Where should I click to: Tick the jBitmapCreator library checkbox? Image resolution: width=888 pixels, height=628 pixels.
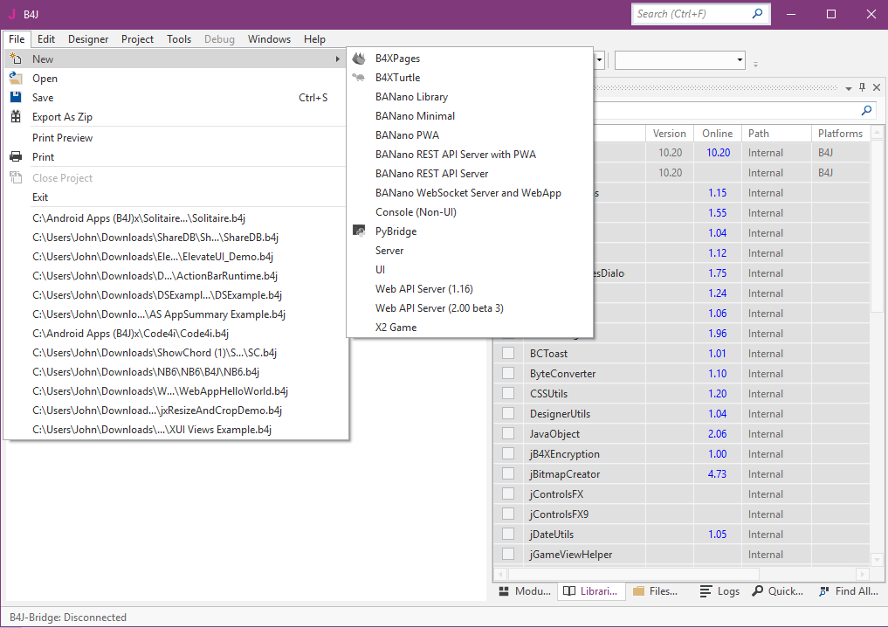508,473
